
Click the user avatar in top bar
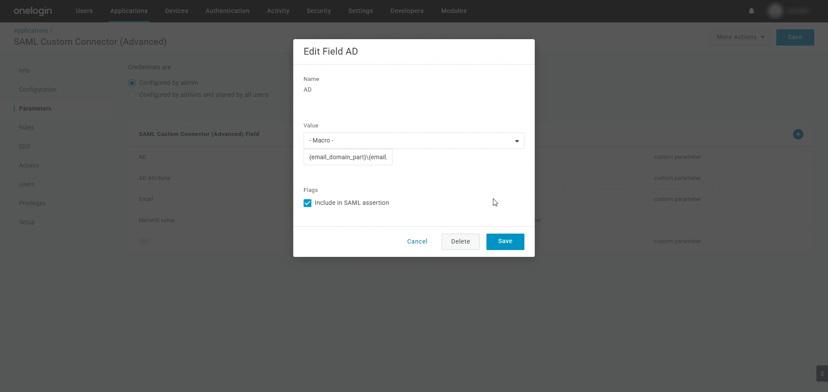(x=775, y=11)
